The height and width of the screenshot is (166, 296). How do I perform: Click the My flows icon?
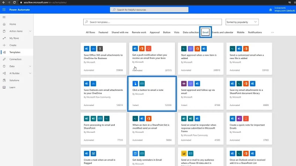[4, 38]
